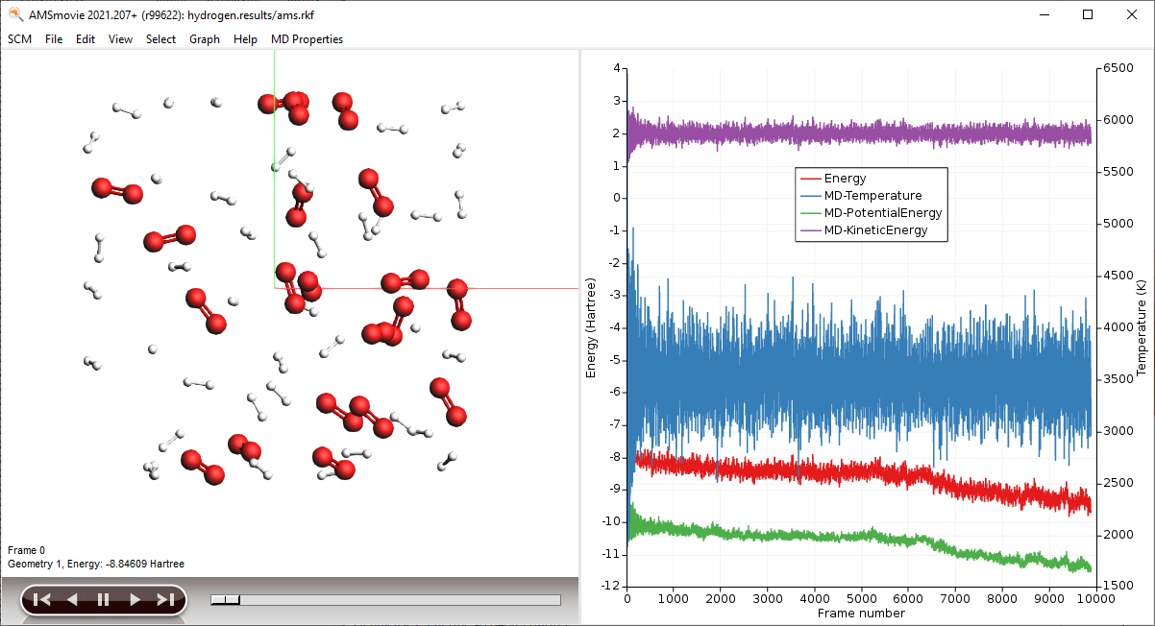Pause the movie playback
1155x626 pixels.
[103, 600]
